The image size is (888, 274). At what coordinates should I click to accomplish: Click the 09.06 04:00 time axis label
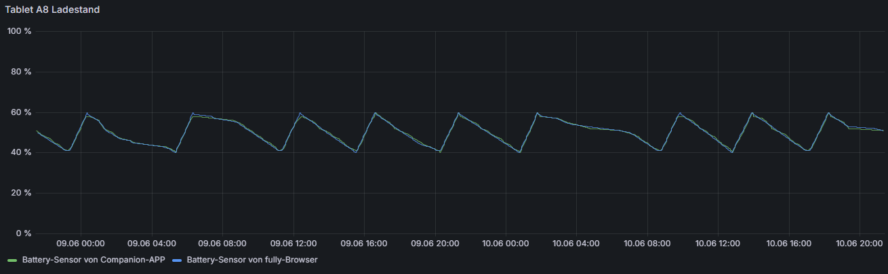tap(152, 243)
